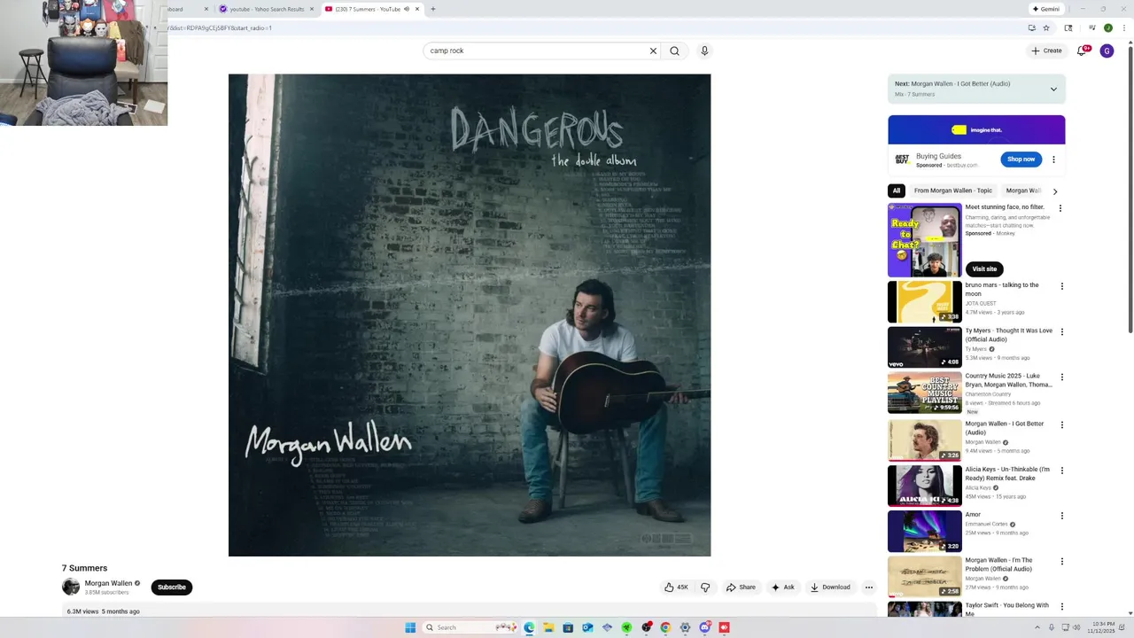Switch to Yahoo Search Results tab
The image size is (1134, 638).
[x=265, y=9]
